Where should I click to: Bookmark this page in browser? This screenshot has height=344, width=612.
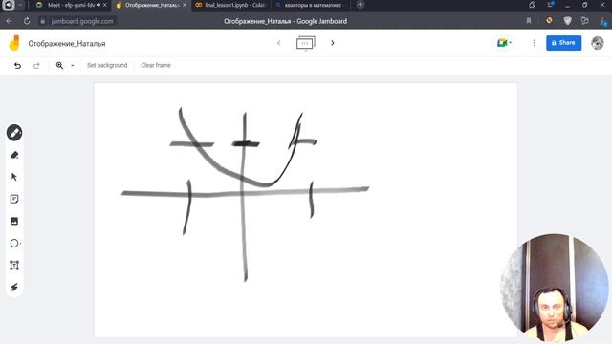coord(529,21)
